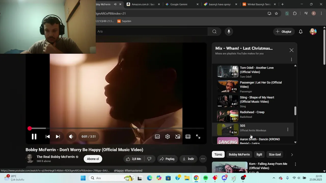Open the Sepetim bookmark
This screenshot has height=183, width=326.
pos(124,21)
